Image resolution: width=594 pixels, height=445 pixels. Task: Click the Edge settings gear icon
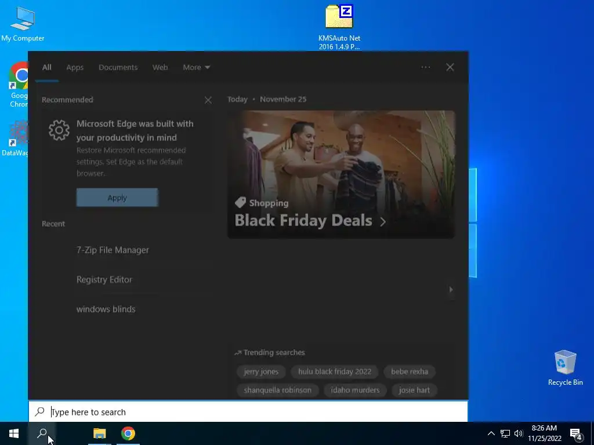coord(59,130)
